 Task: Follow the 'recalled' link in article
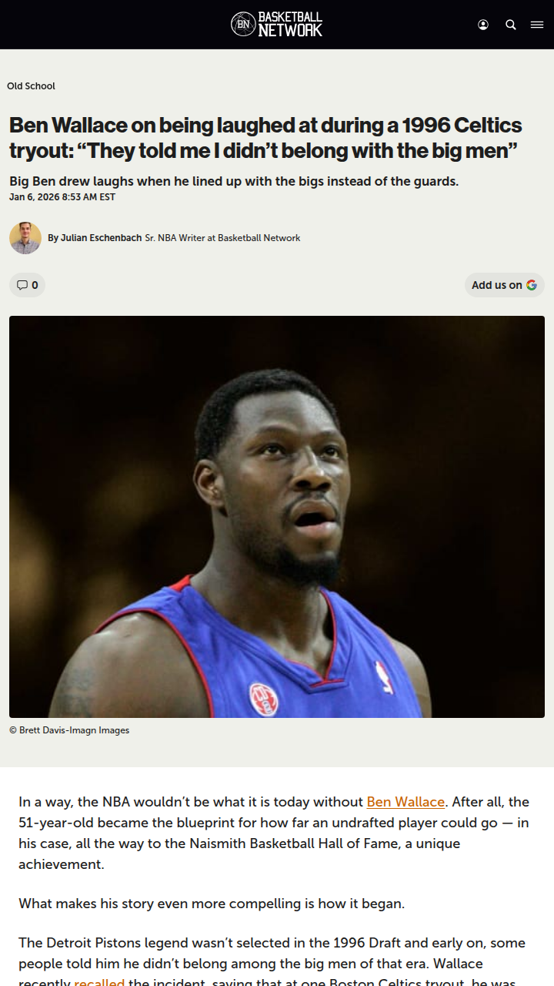pyautogui.click(x=99, y=981)
